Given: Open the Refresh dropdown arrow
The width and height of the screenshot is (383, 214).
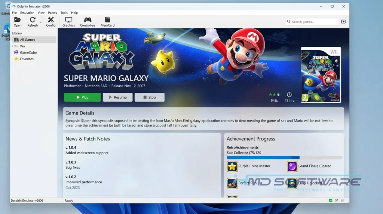Looking at the screenshot, I should [41, 22].
